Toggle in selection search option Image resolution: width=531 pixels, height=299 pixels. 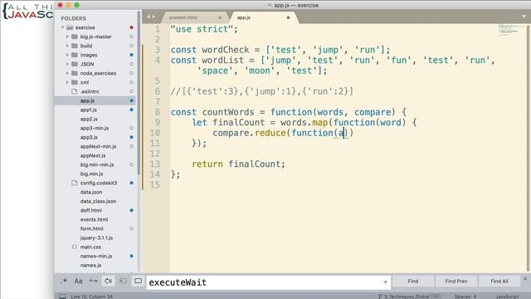click(x=123, y=281)
